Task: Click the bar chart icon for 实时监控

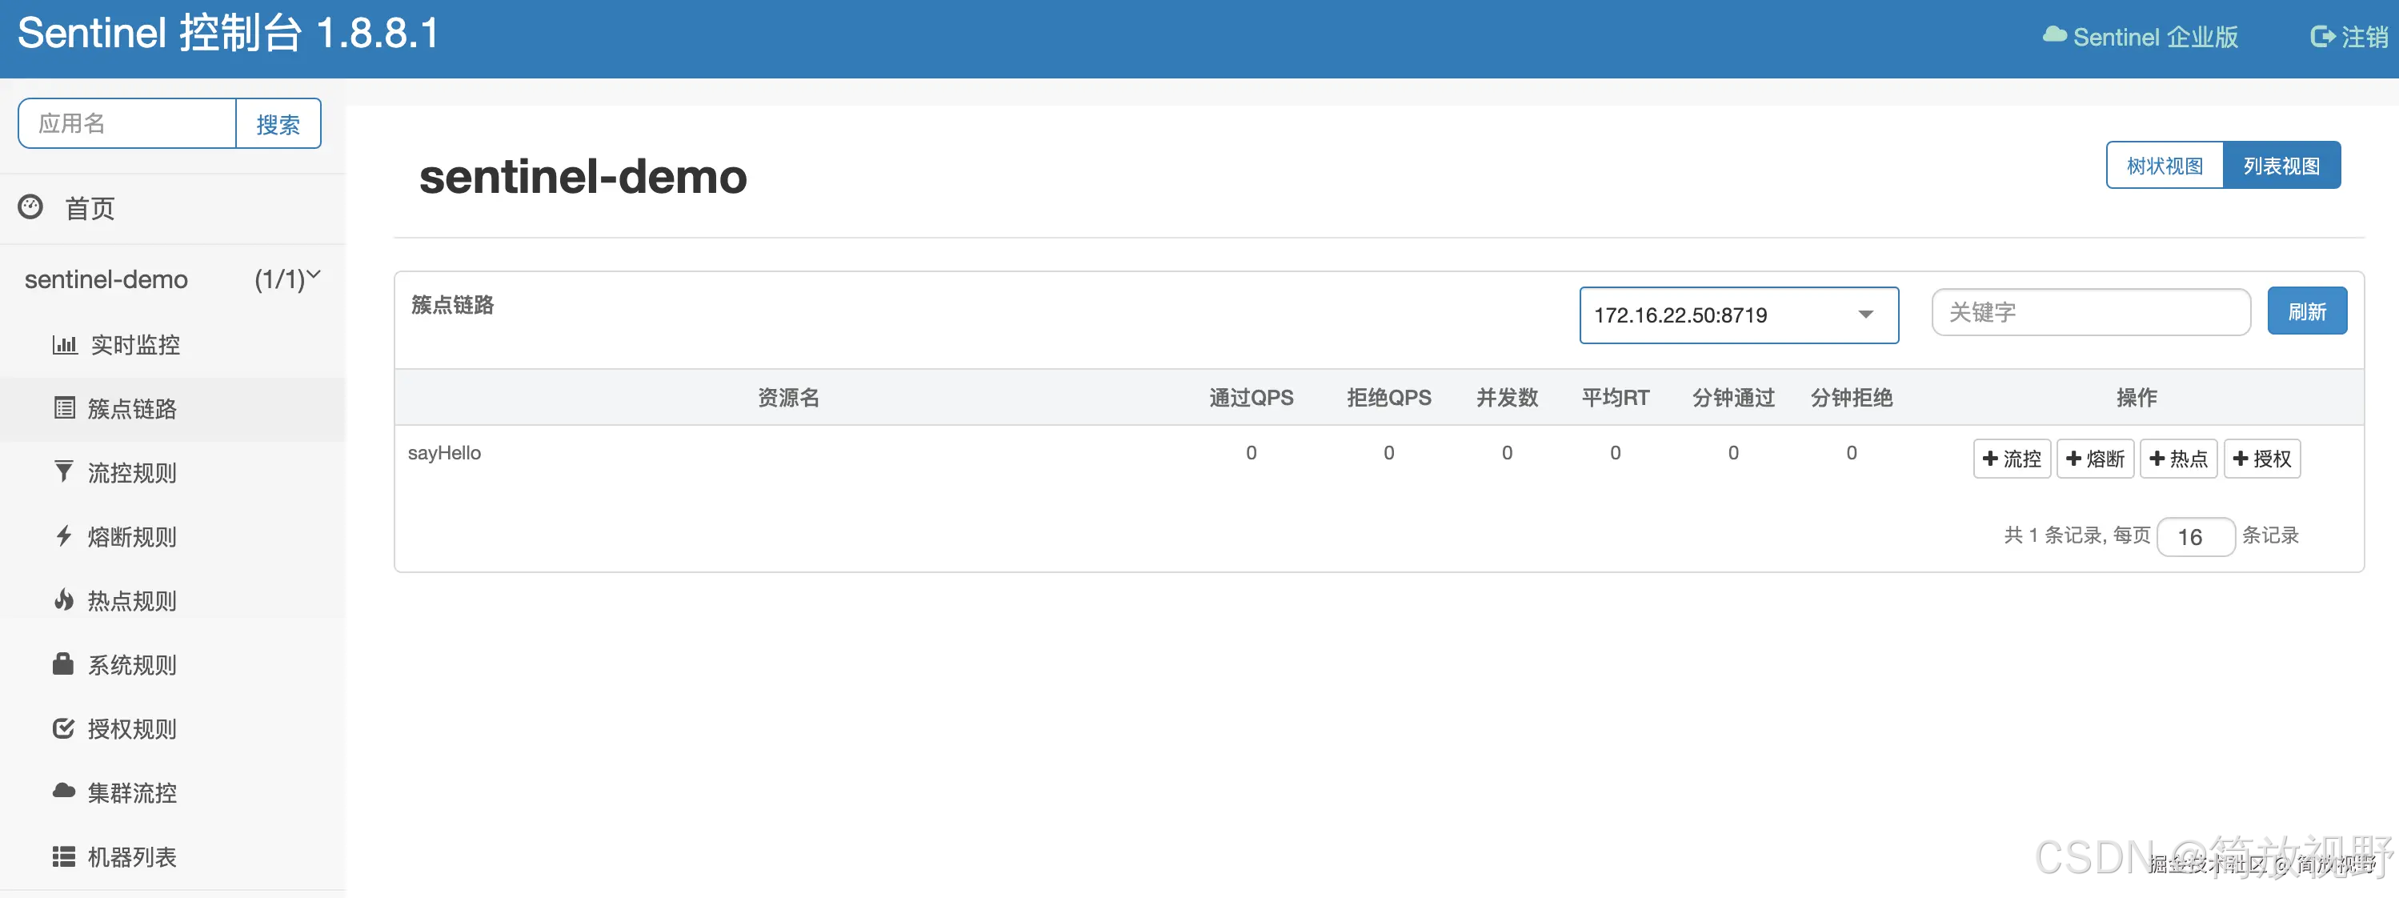Action: (x=64, y=345)
